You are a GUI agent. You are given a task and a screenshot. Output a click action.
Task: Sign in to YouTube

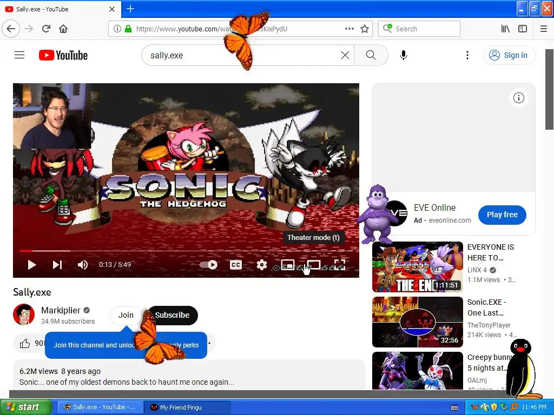click(509, 55)
